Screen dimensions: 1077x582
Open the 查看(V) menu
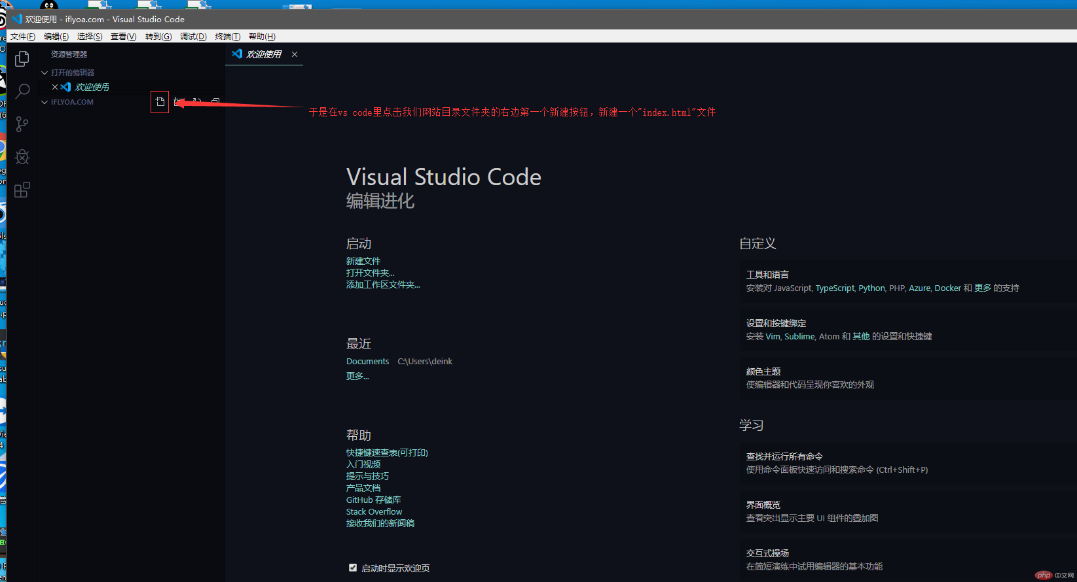124,37
